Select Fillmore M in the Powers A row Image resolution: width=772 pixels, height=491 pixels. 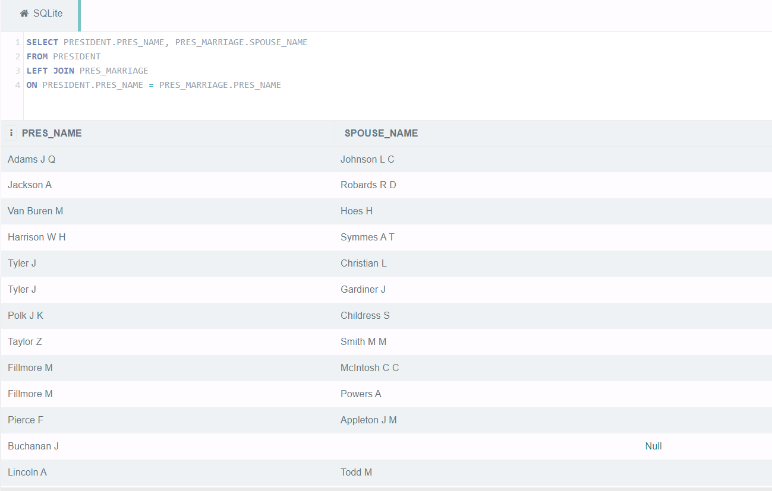pos(168,394)
